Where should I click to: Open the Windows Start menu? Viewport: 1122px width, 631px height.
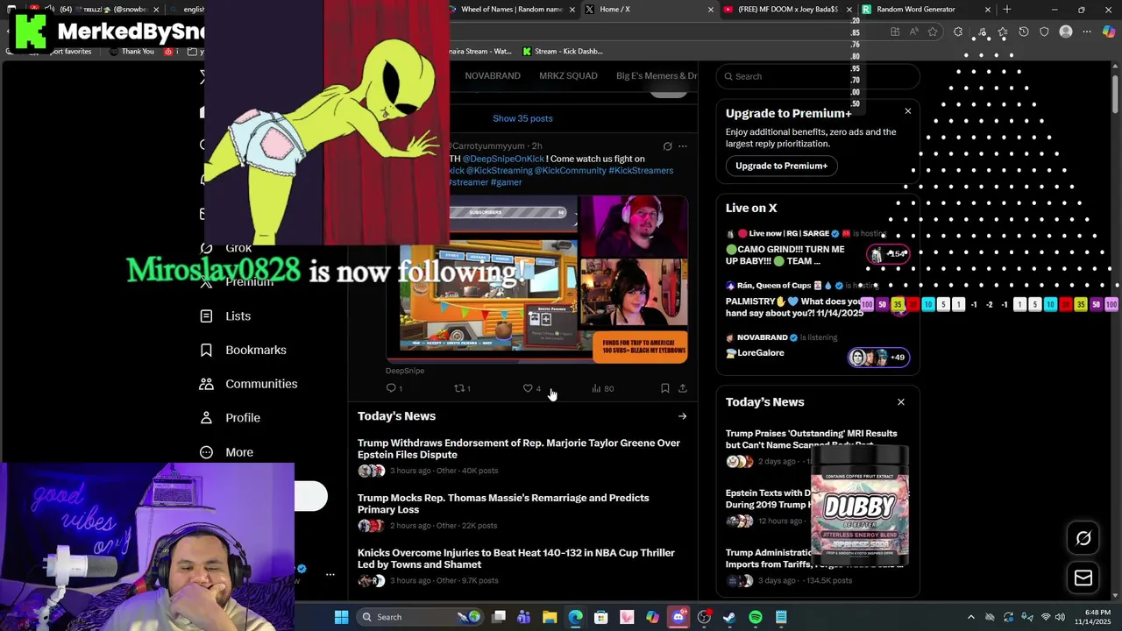pyautogui.click(x=341, y=617)
